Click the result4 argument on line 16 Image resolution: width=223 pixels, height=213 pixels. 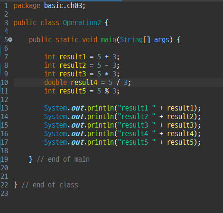pos(180,134)
